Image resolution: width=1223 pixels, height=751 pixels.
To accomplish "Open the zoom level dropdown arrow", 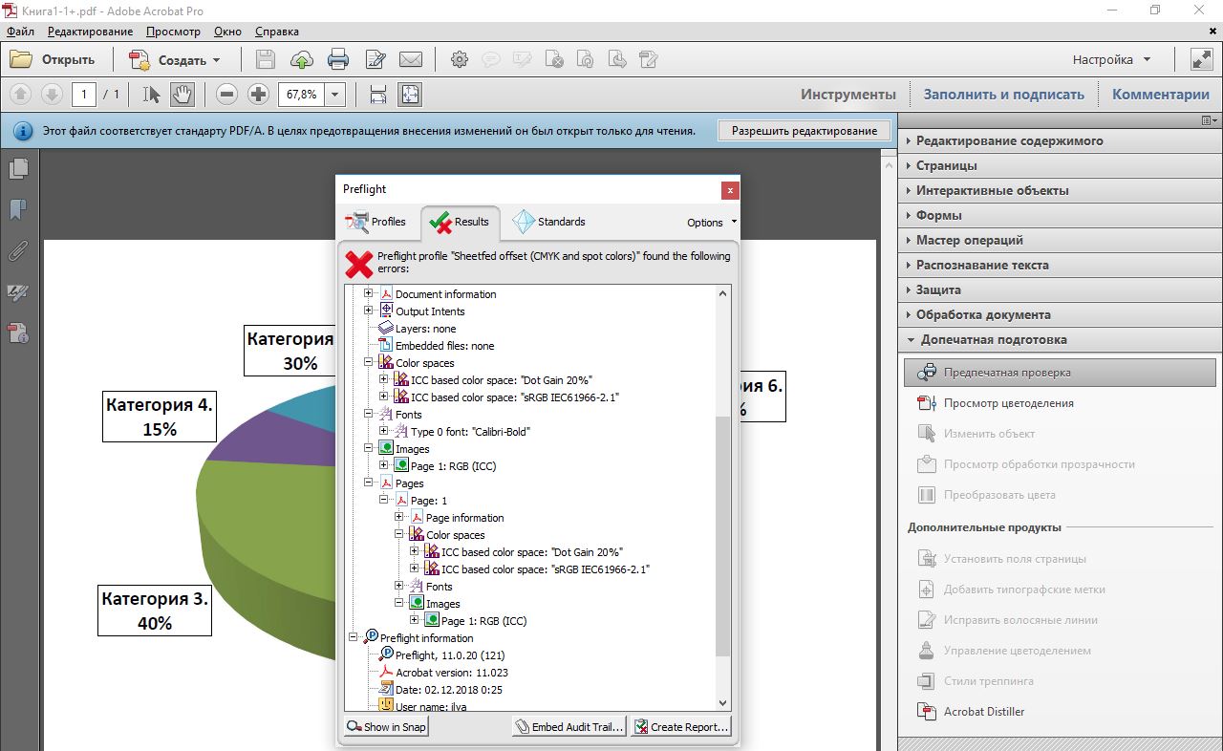I will point(335,95).
